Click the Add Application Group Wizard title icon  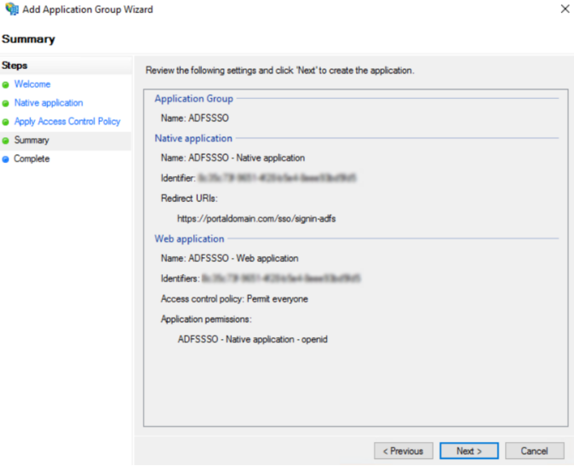click(x=11, y=9)
